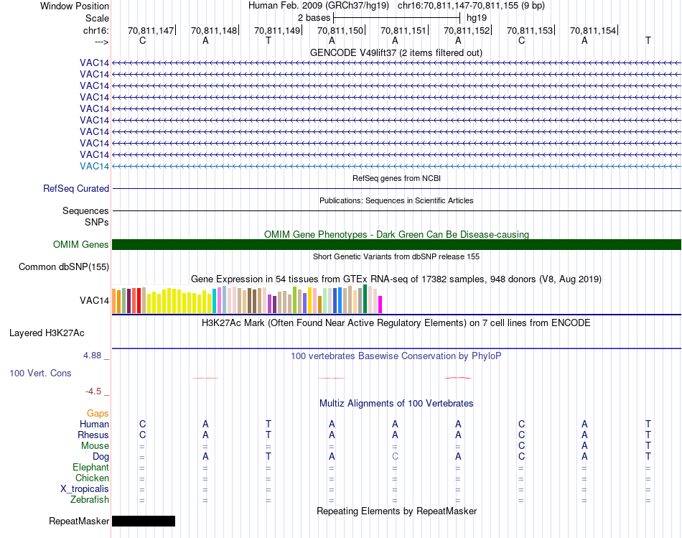This screenshot has width=682, height=538.
Task: Click the SNPs track label
Action: click(x=97, y=222)
